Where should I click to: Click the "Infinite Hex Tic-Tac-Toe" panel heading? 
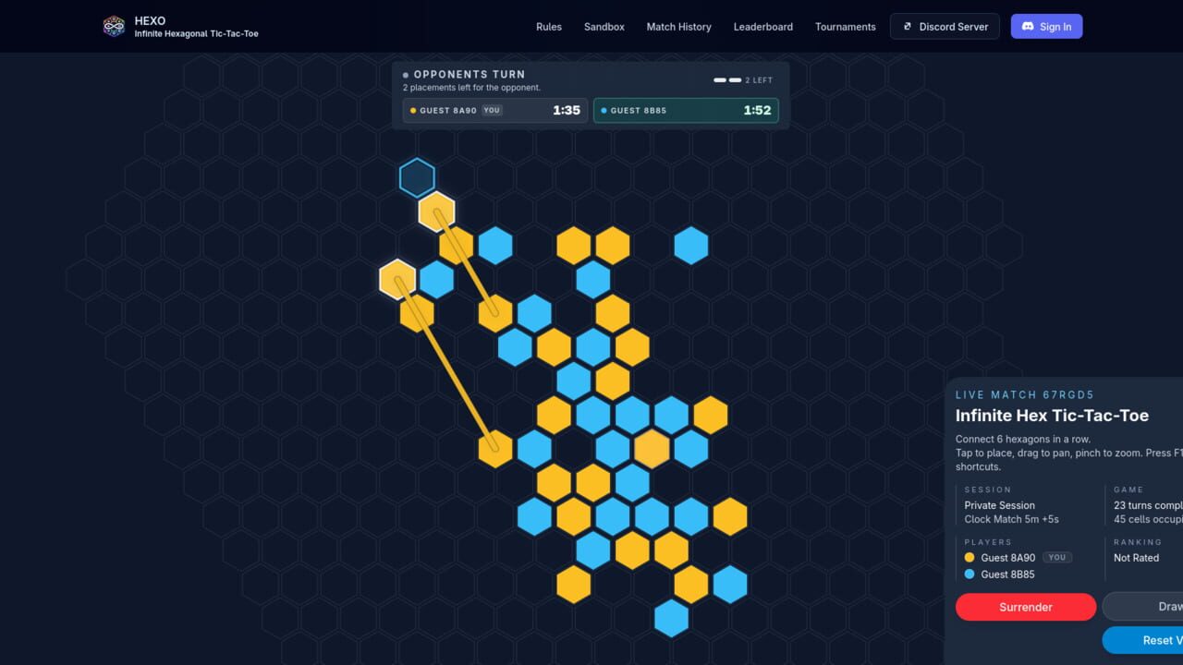pos(1052,416)
